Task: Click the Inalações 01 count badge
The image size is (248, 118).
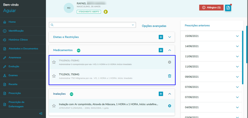Action: tap(72, 94)
